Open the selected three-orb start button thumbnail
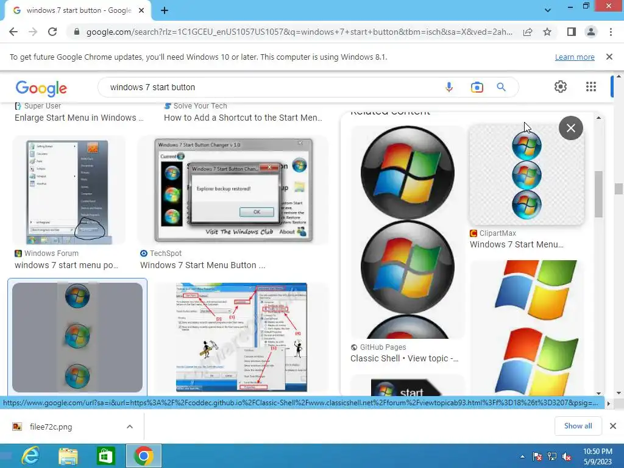This screenshot has width=624, height=468. (x=77, y=338)
